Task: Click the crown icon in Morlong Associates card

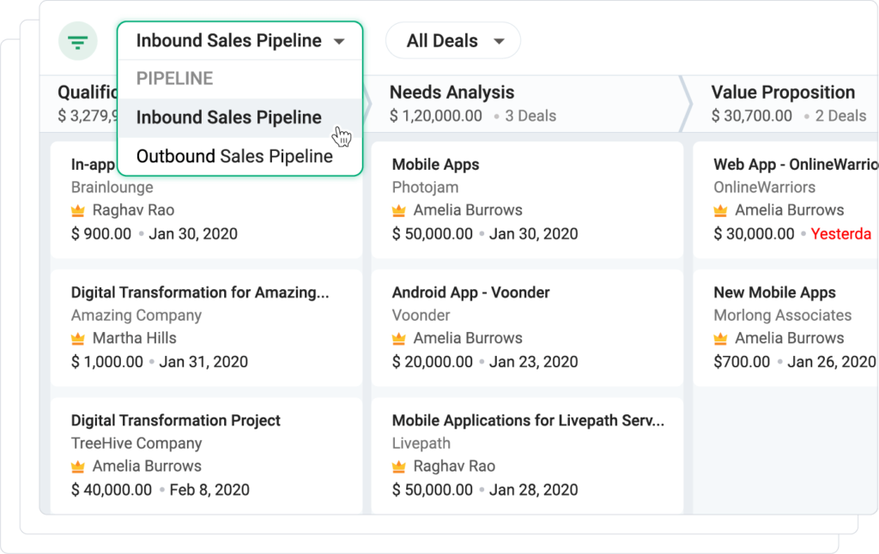Action: pos(720,339)
